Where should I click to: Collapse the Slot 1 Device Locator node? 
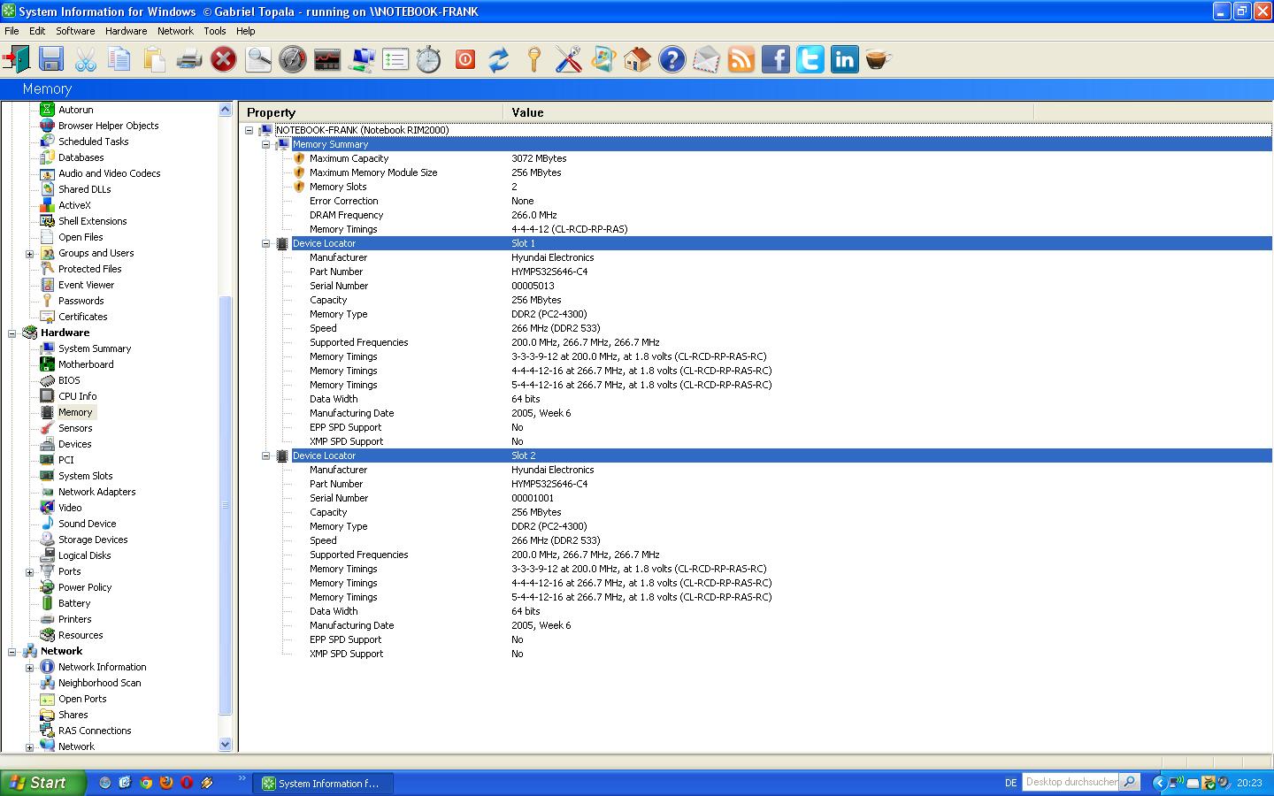265,243
